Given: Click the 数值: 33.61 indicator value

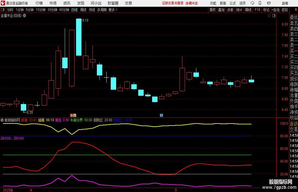Looking at the screenshot, I should tap(29, 120).
